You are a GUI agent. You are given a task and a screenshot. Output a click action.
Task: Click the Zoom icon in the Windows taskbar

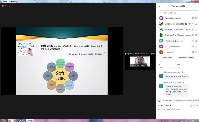pyautogui.click(x=30, y=121)
